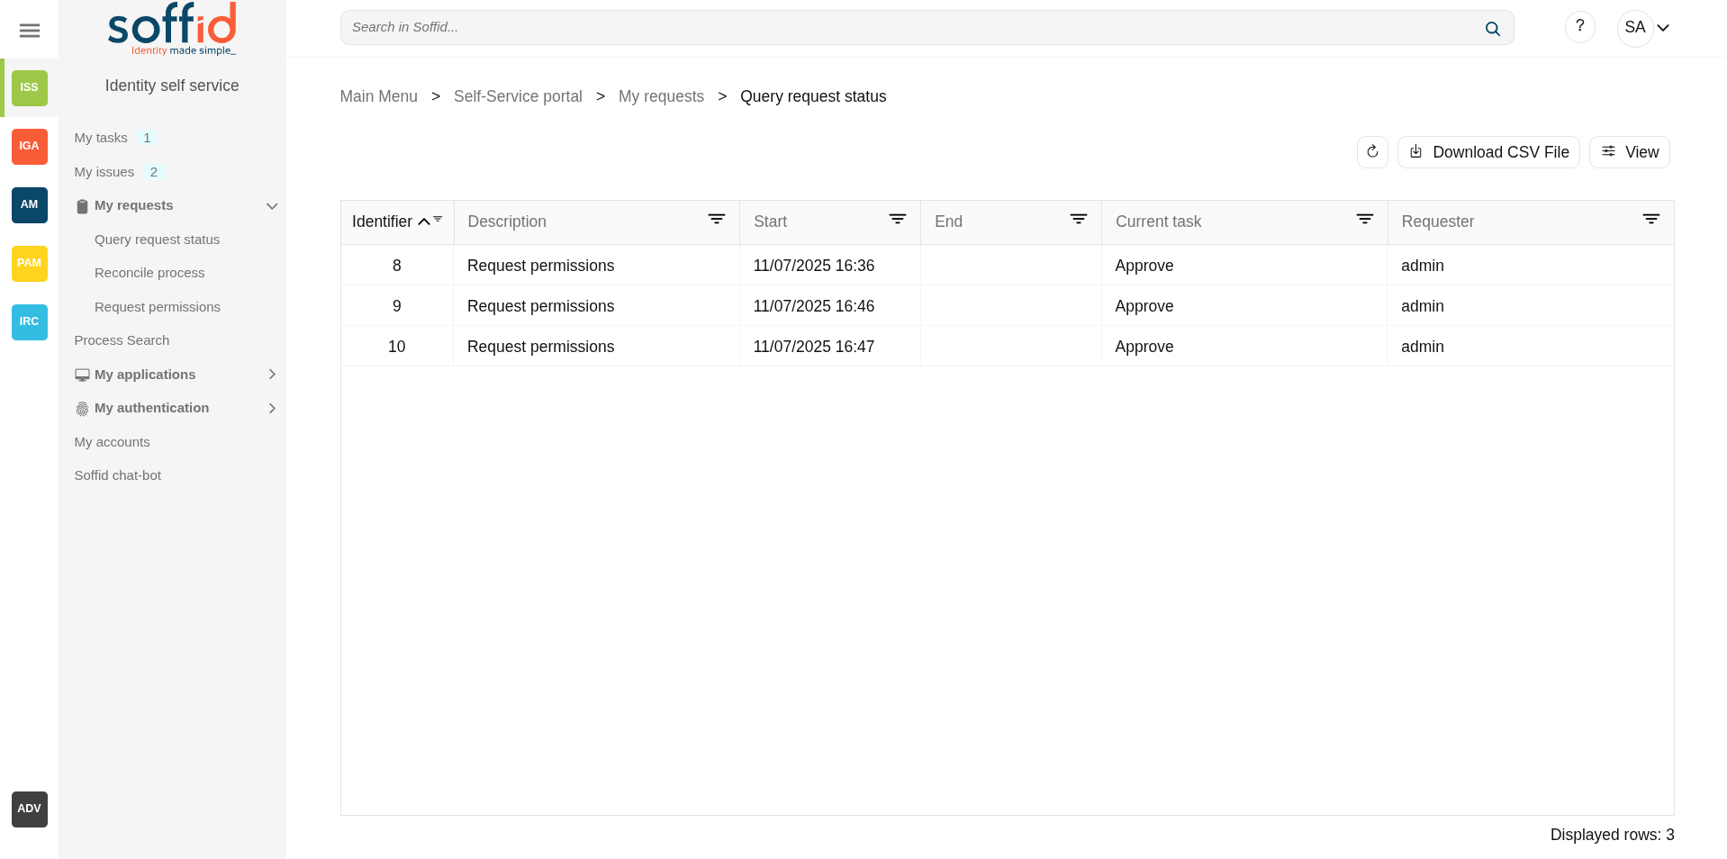Open the PAM module icon
1727x859 pixels.
tap(29, 263)
